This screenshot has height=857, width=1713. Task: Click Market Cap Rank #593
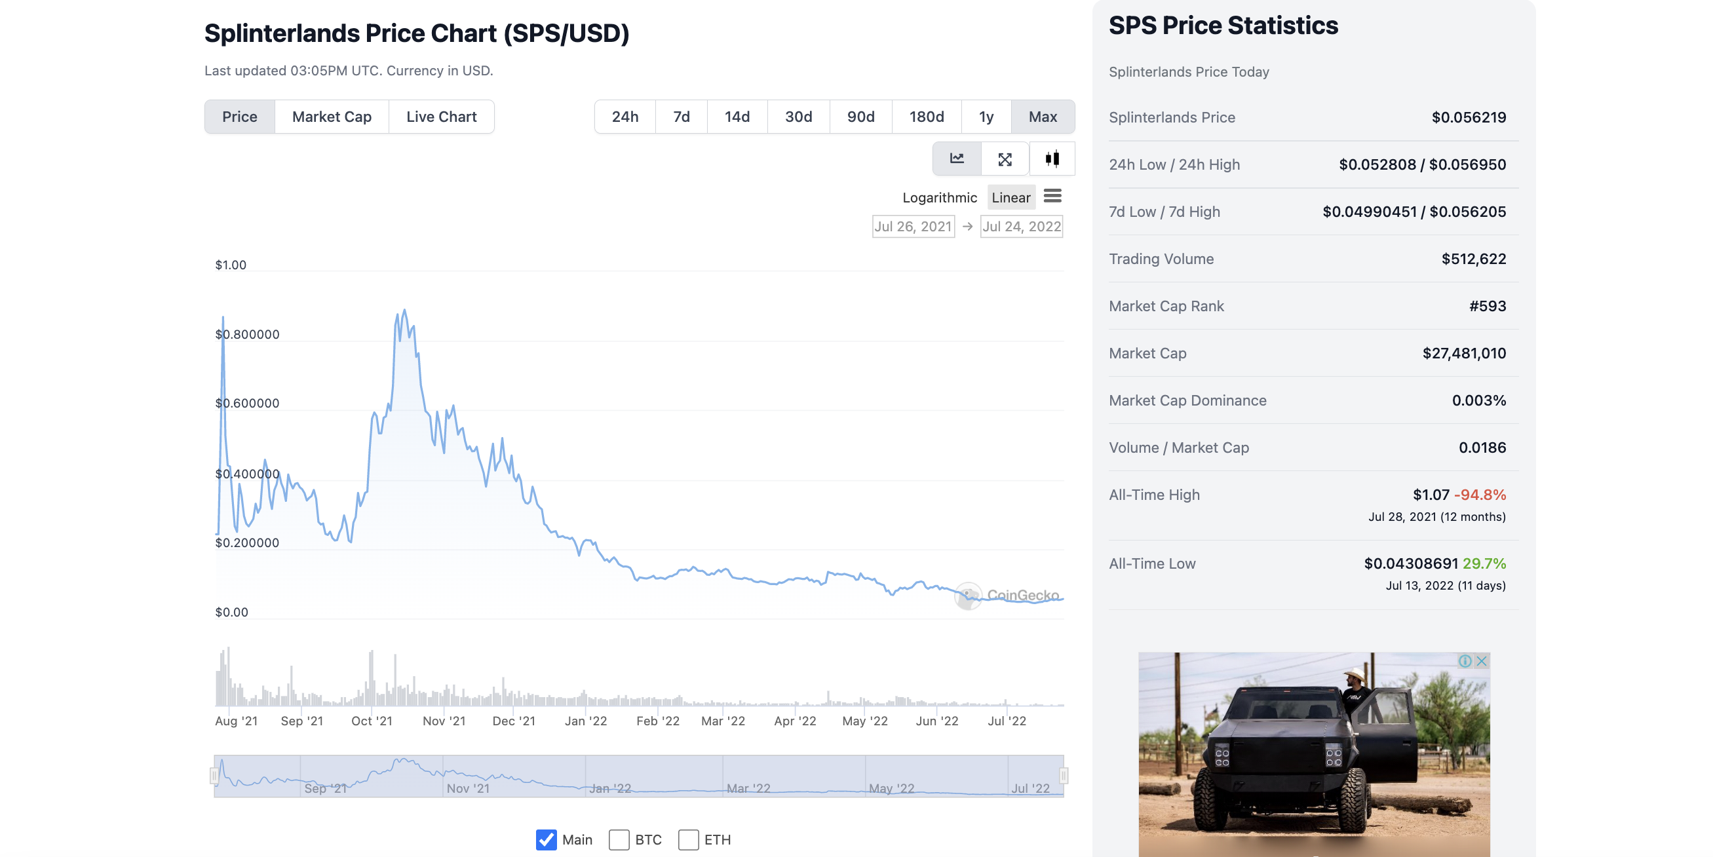1487,307
